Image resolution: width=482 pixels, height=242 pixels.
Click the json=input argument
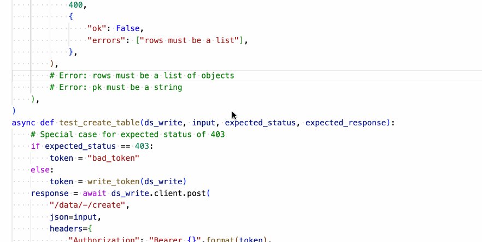(x=73, y=217)
